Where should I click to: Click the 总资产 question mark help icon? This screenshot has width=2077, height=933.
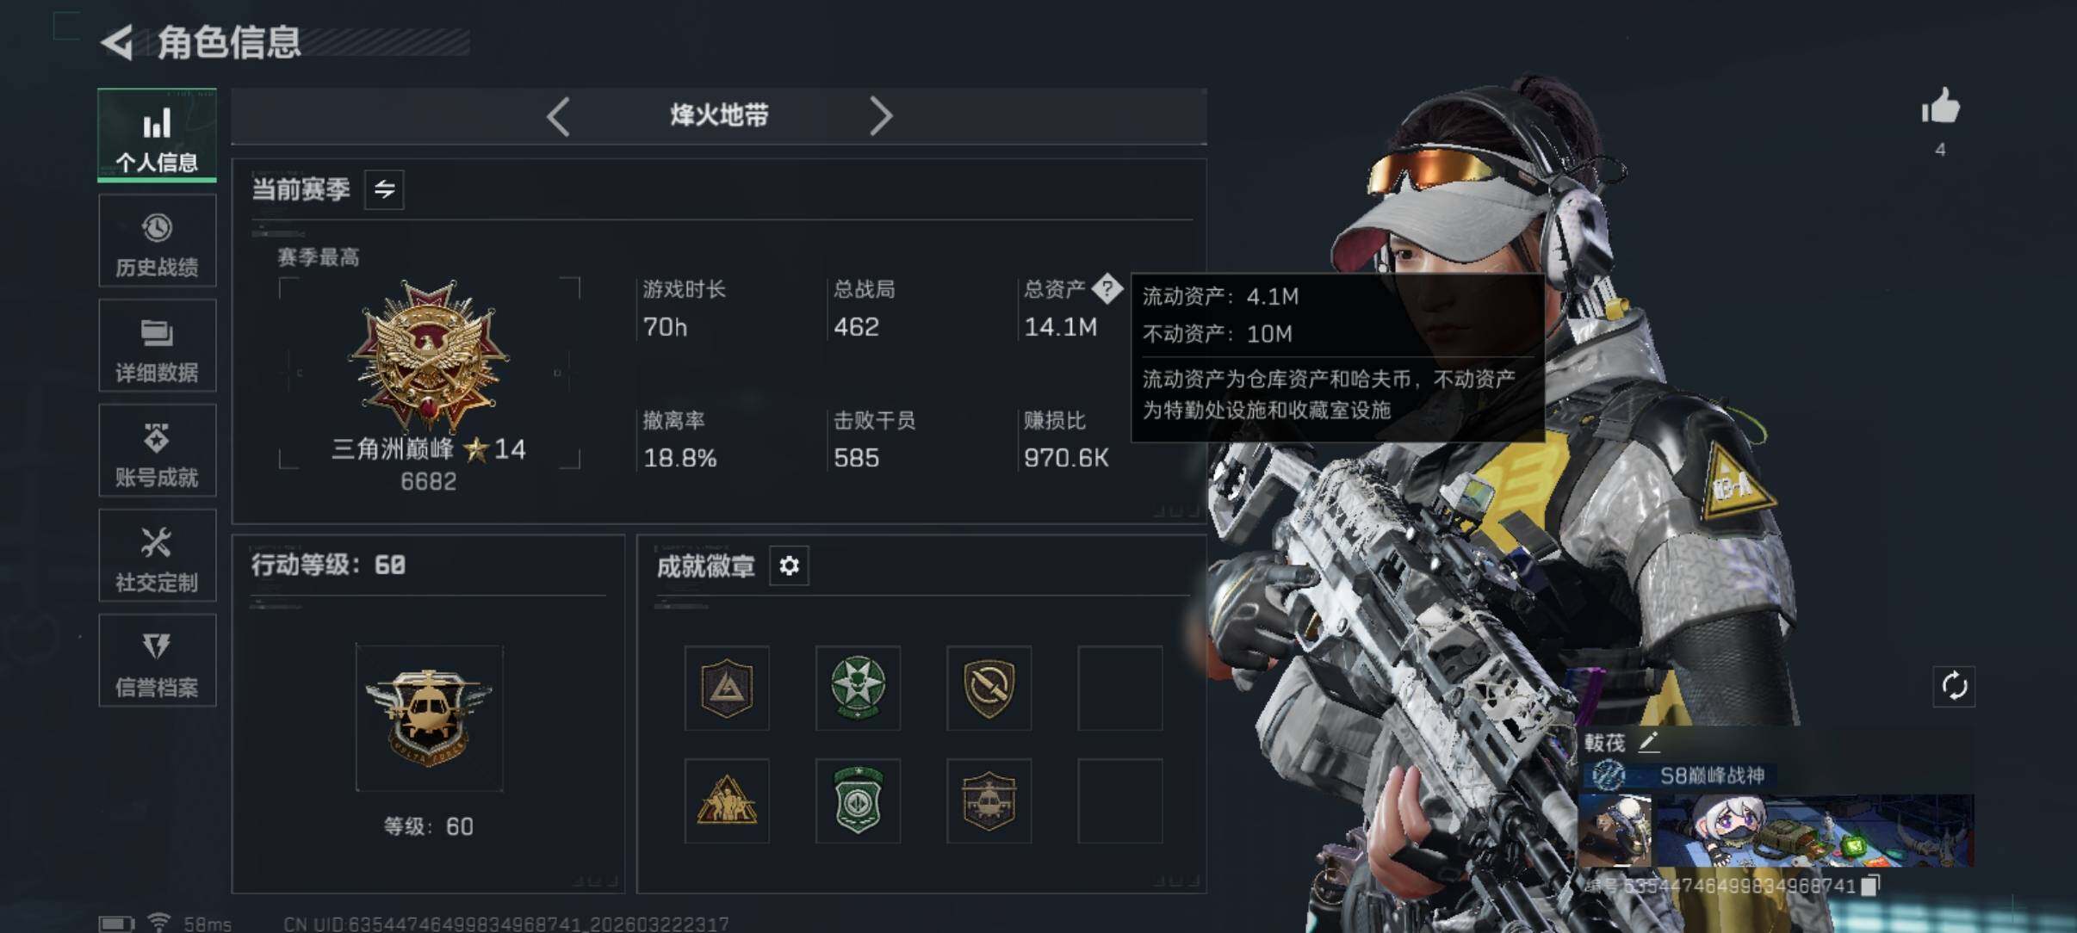(x=1107, y=288)
